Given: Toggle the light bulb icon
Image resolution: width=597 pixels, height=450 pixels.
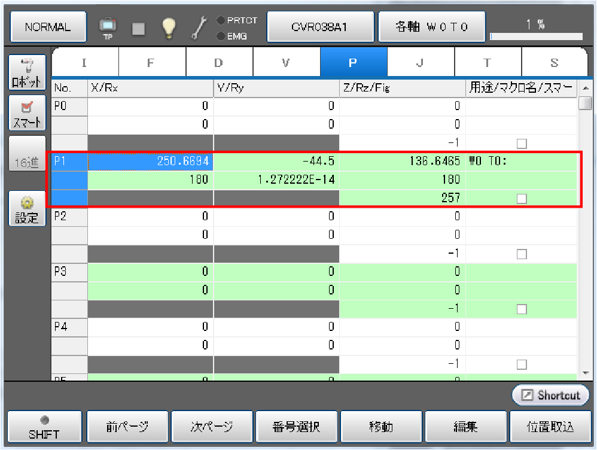Looking at the screenshot, I should (169, 28).
